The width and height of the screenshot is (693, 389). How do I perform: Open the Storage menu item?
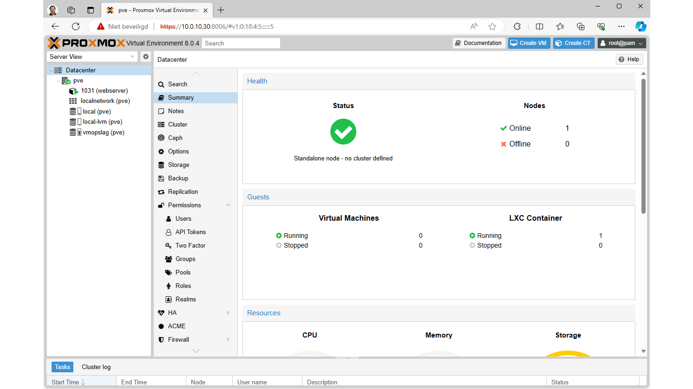[195, 165]
